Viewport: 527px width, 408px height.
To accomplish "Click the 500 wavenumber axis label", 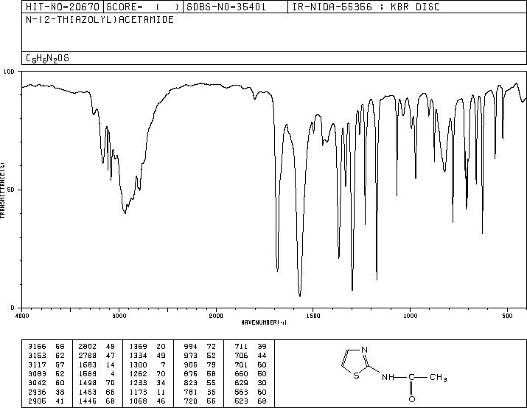I will click(x=507, y=316).
